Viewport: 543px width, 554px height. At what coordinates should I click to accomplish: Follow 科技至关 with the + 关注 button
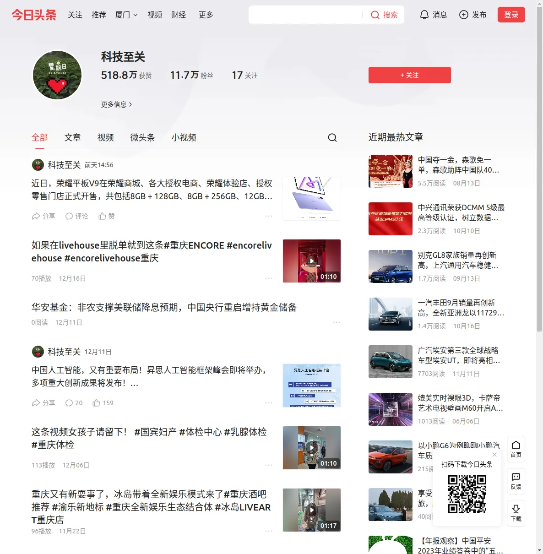click(410, 75)
